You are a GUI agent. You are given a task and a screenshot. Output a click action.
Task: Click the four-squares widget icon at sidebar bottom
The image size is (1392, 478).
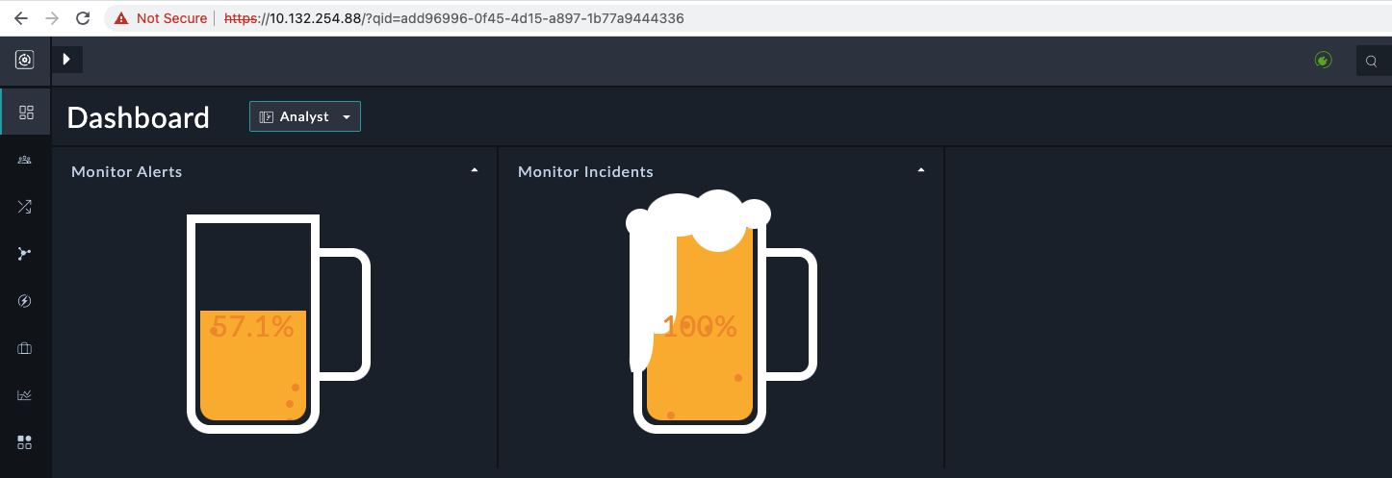click(25, 442)
